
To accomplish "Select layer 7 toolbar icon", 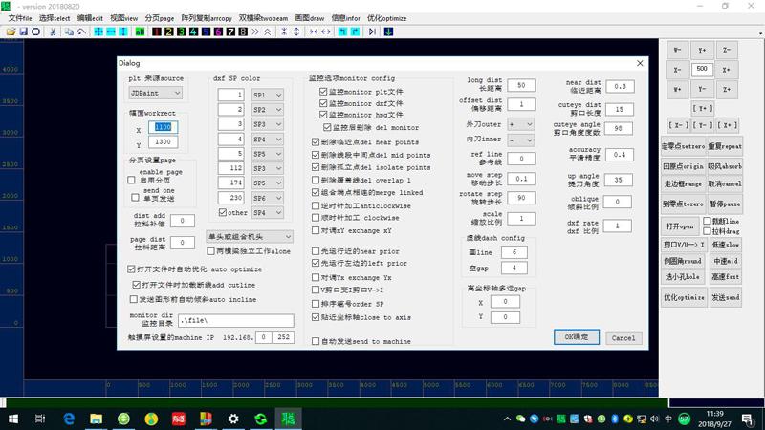I will coord(230,32).
